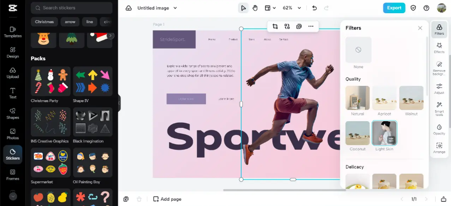Open the Adjust tool tab
Image resolution: width=451 pixels, height=206 pixels.
tap(439, 89)
